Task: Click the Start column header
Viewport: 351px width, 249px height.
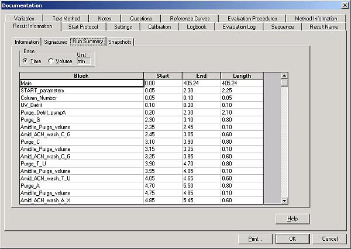Action: pos(163,76)
